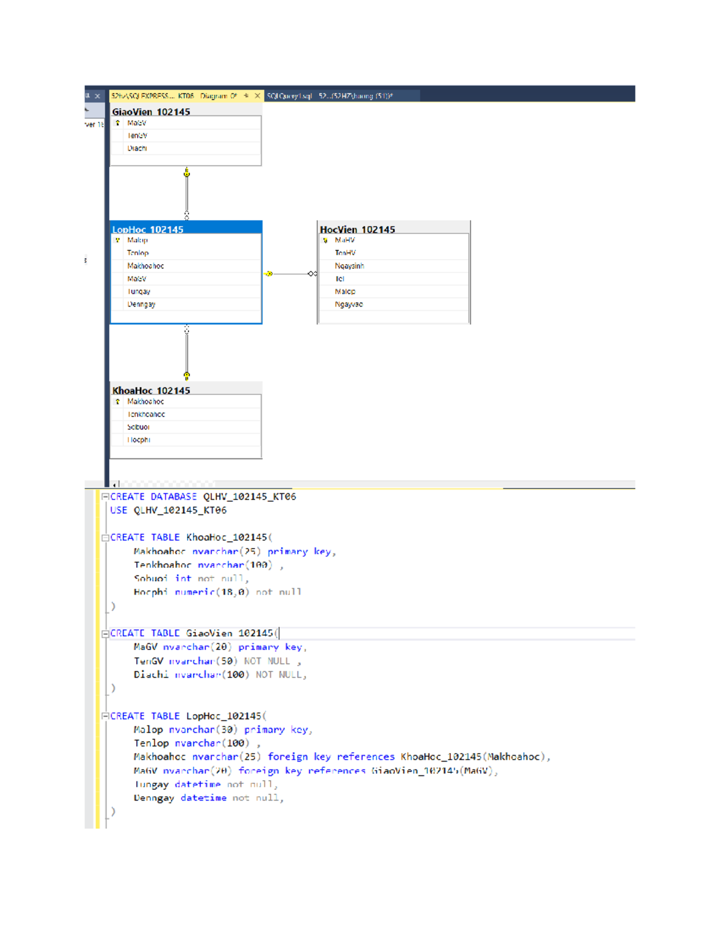Image resolution: width=720 pixels, height=932 pixels.
Task: Select the Hocphi column in KhoaHoc
Action: [x=186, y=440]
